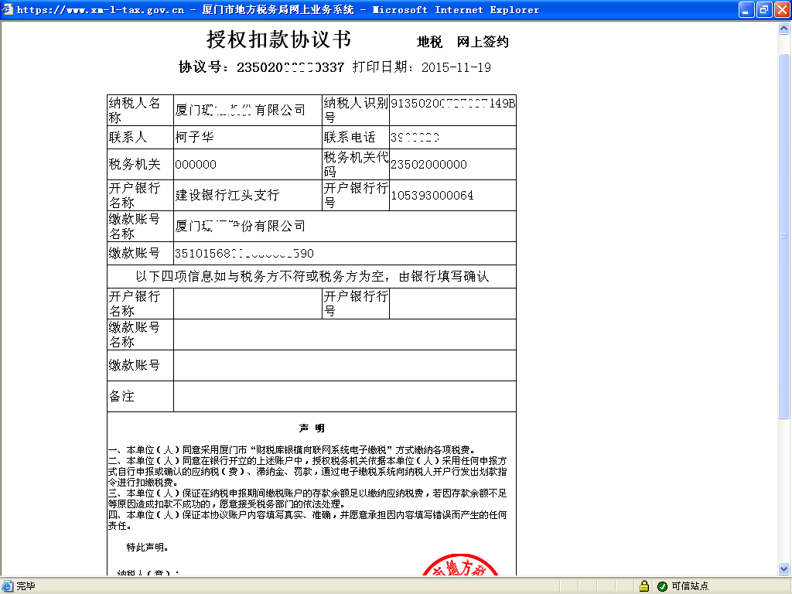Minimize the Internet Explorer window
The image size is (792, 594).
[746, 9]
